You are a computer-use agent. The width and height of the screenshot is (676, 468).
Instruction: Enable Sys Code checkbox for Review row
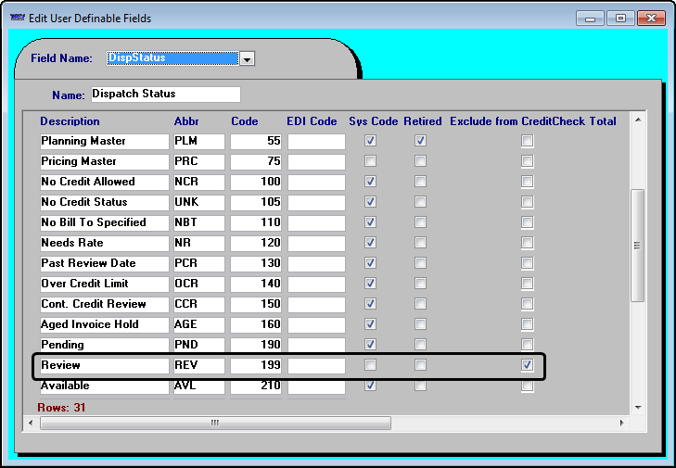coord(371,365)
